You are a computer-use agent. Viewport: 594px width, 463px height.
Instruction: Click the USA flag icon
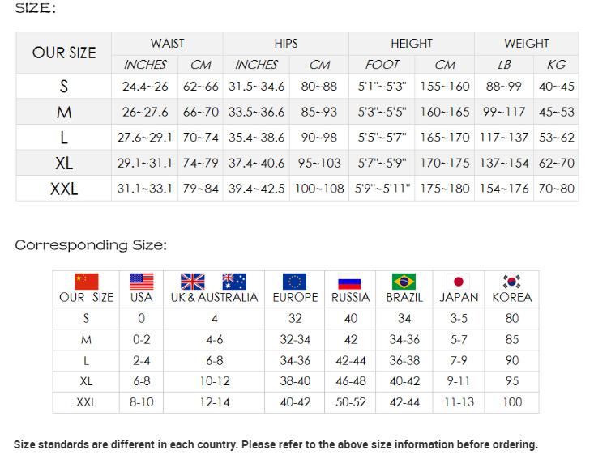tap(142, 281)
